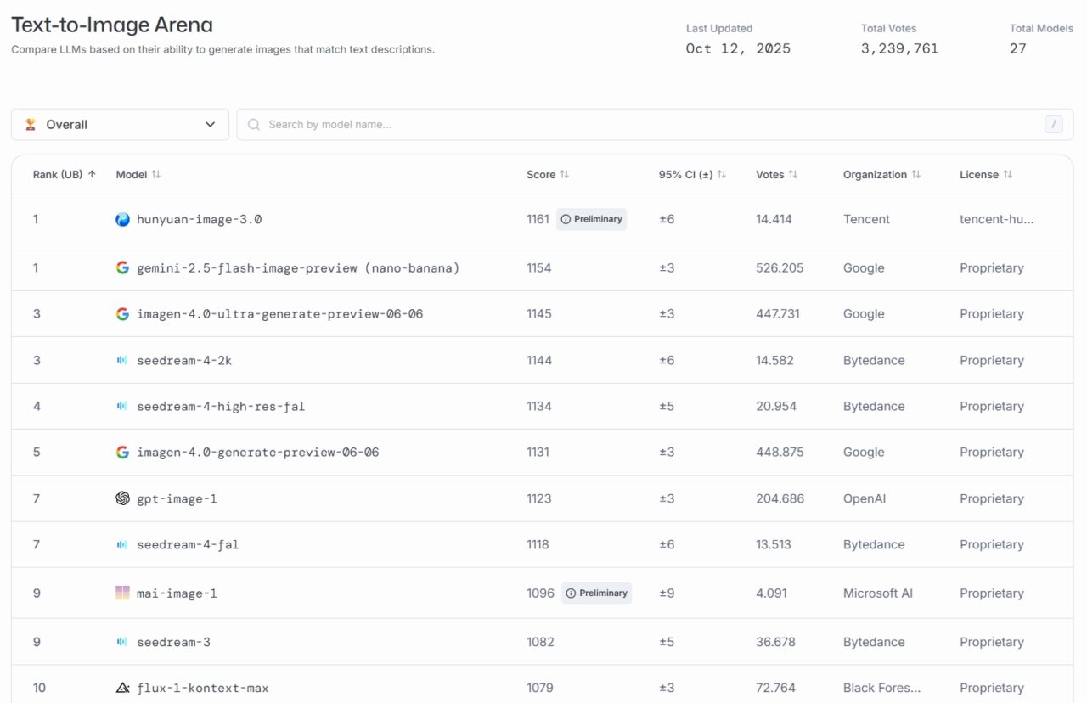Image resolution: width=1087 pixels, height=703 pixels.
Task: Open the imagen-4.0-ultra-generate-preview-06-06 model link
Action: point(279,314)
